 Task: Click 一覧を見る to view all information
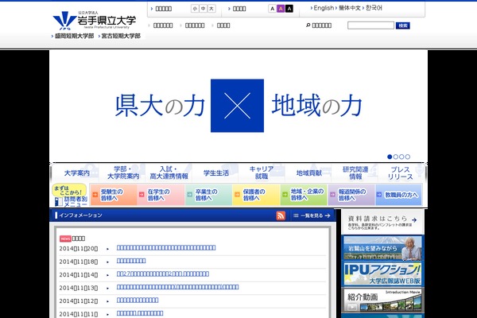point(312,215)
